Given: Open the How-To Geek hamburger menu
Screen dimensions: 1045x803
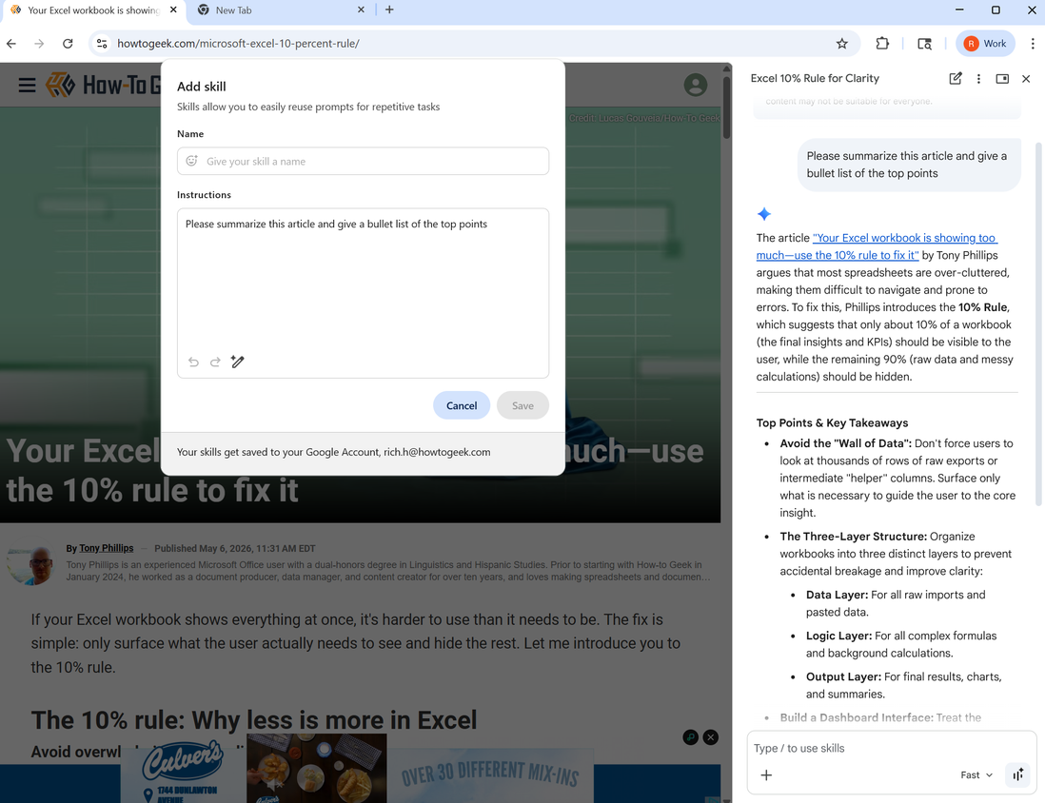Looking at the screenshot, I should (27, 86).
